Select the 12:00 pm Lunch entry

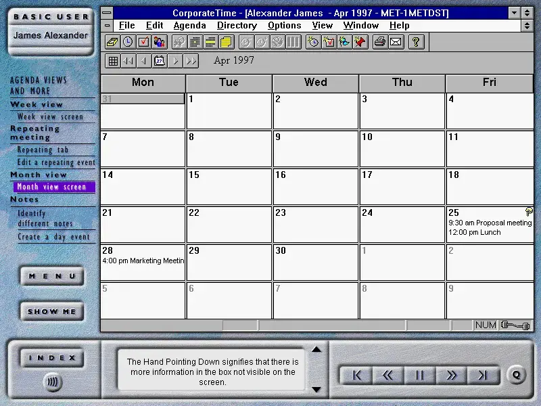click(x=475, y=232)
